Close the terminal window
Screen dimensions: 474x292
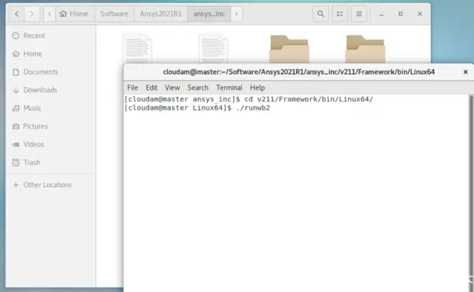[465, 72]
